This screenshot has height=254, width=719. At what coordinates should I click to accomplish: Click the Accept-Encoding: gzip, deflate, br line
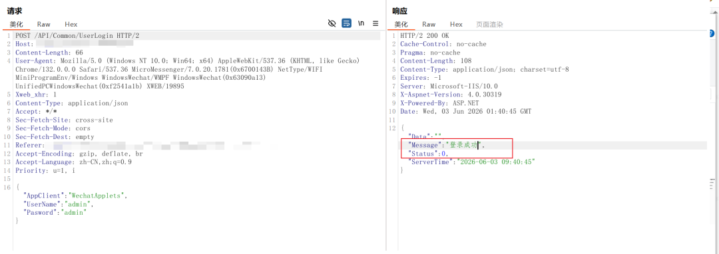tap(79, 154)
